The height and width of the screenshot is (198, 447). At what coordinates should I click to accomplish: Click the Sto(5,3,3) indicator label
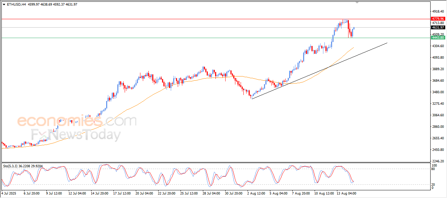click(x=11, y=166)
